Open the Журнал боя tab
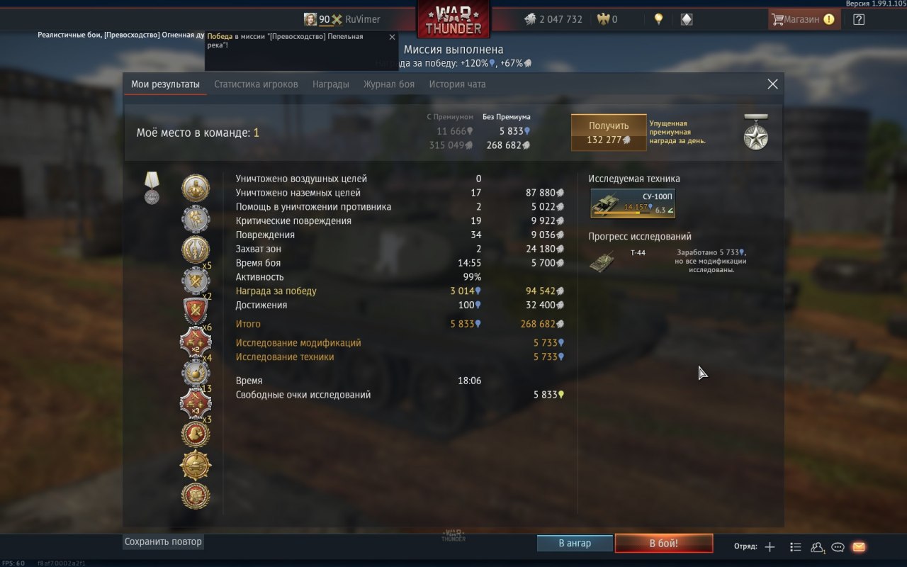This screenshot has height=567, width=907. pyautogui.click(x=389, y=84)
